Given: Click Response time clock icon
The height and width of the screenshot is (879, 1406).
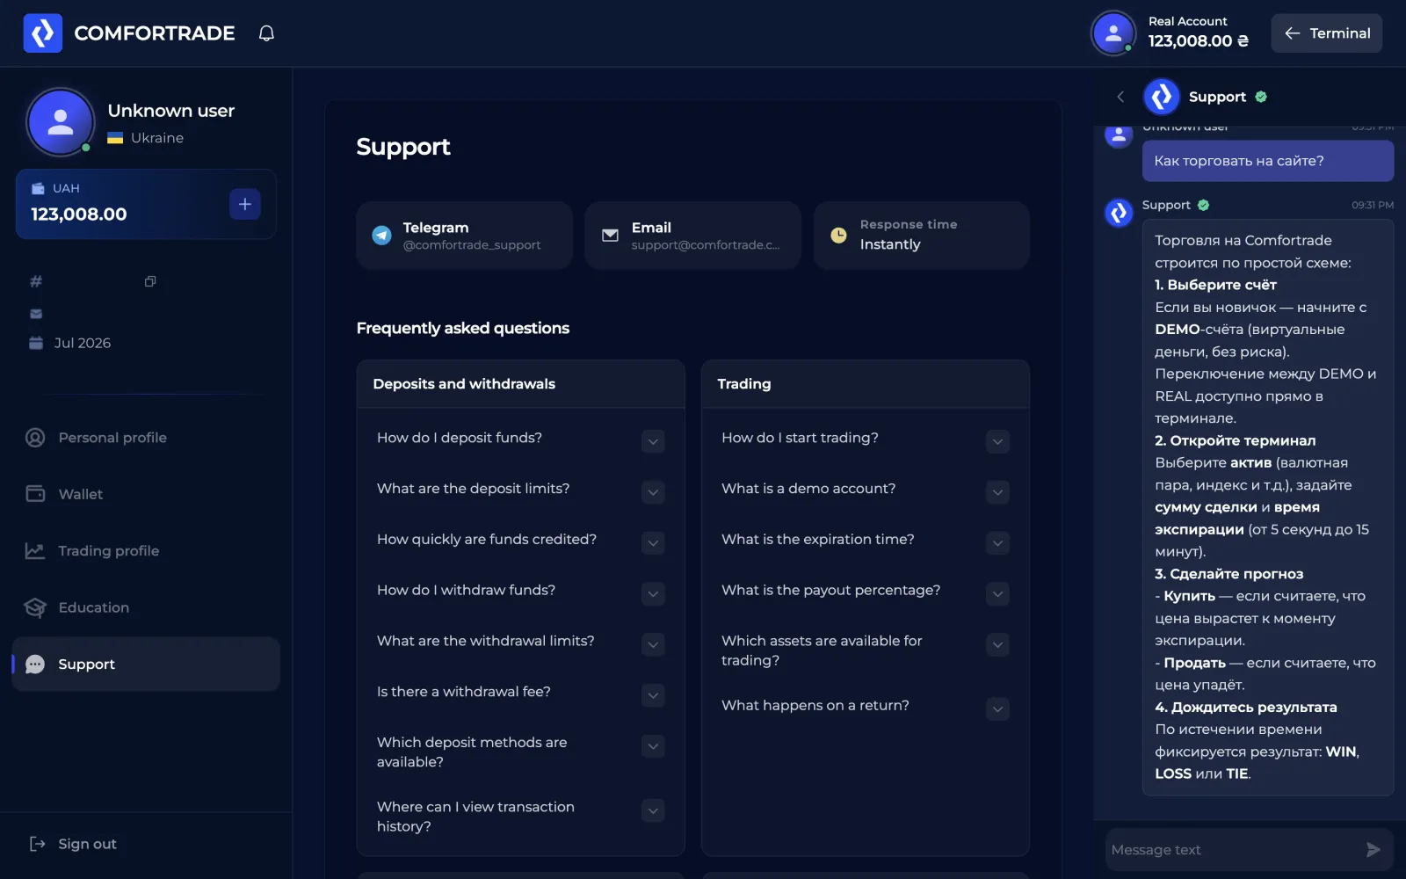Looking at the screenshot, I should tap(838, 236).
